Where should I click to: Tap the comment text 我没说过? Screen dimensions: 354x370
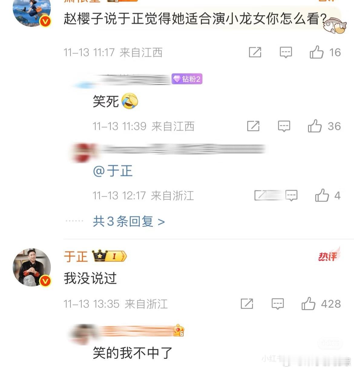90,278
